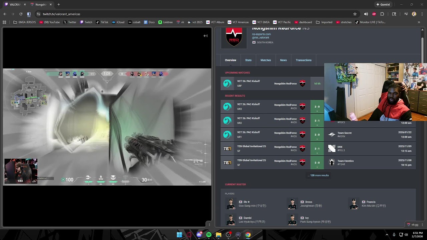Viewport: 427px width, 240px height.
Task: Open the Twitter bookmark
Action: click(70, 22)
